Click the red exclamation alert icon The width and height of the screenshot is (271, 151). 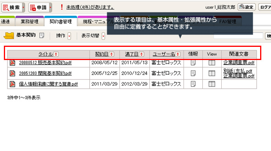pos(62,7)
